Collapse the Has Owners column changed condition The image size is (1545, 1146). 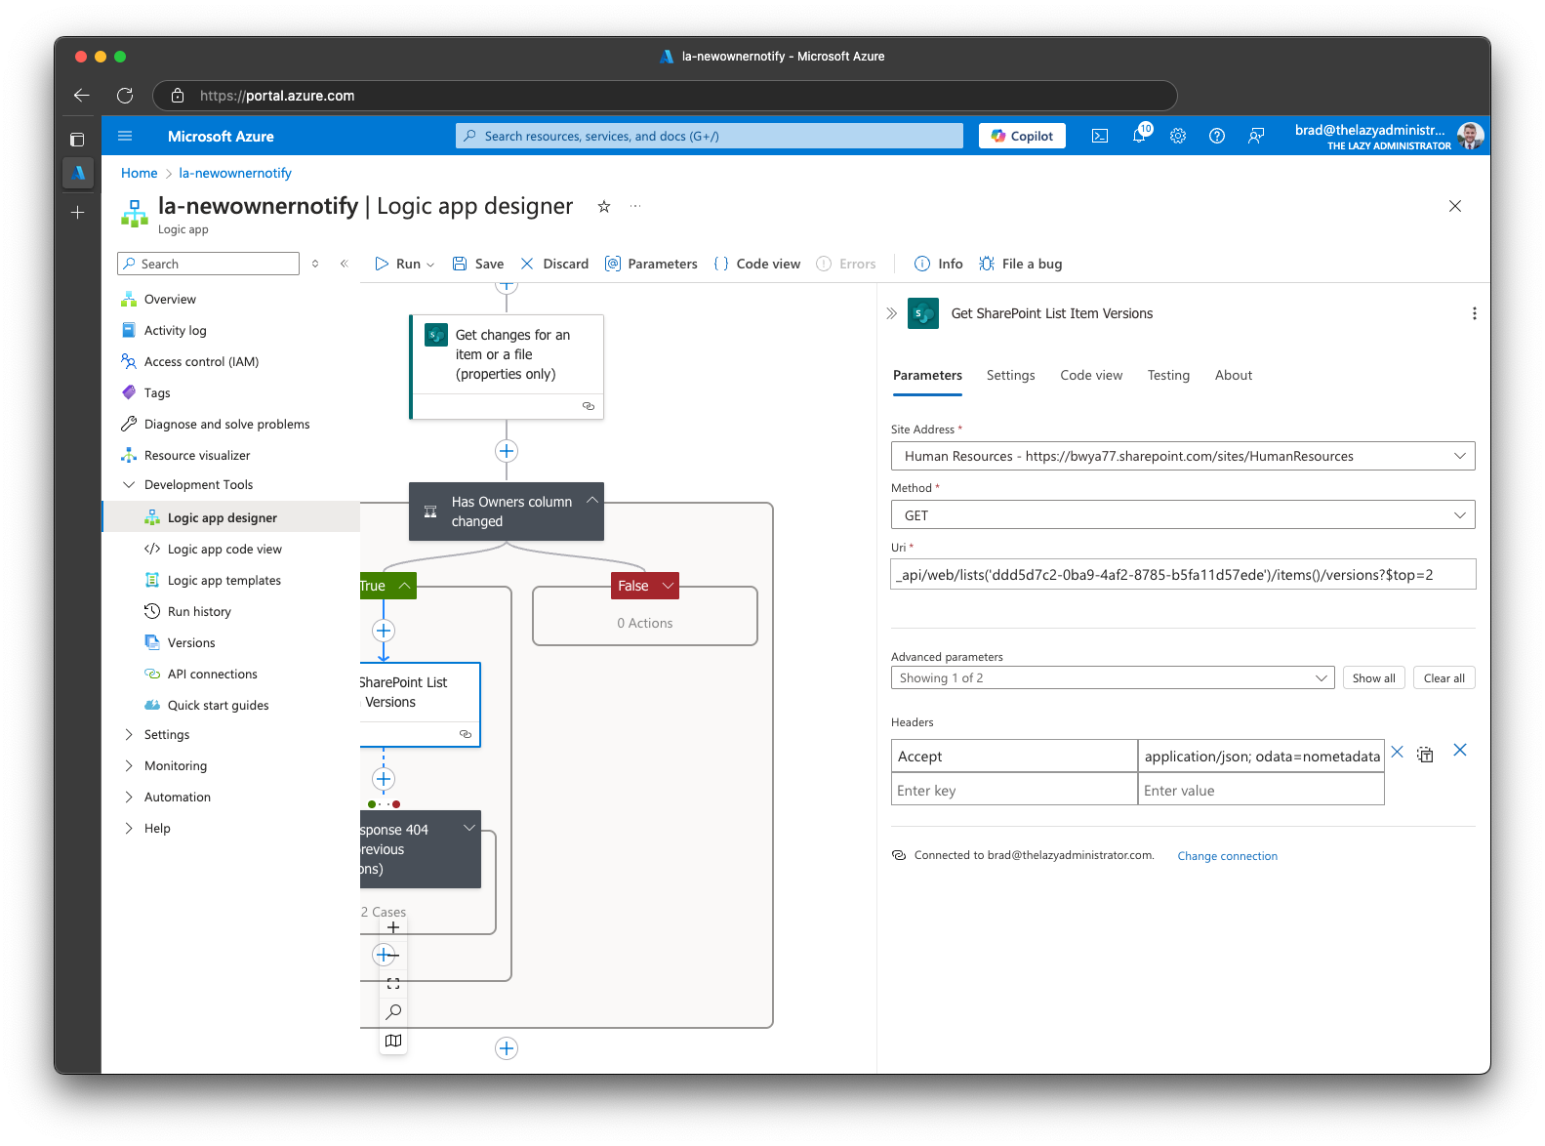pyautogui.click(x=591, y=500)
